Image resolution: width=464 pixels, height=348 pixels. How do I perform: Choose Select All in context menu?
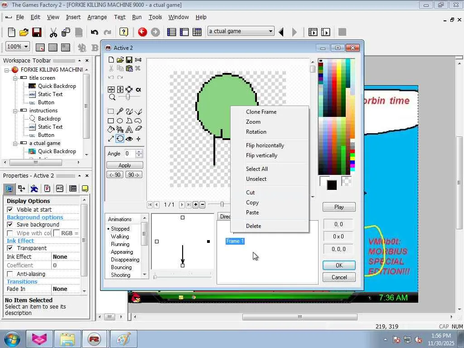coord(256,169)
